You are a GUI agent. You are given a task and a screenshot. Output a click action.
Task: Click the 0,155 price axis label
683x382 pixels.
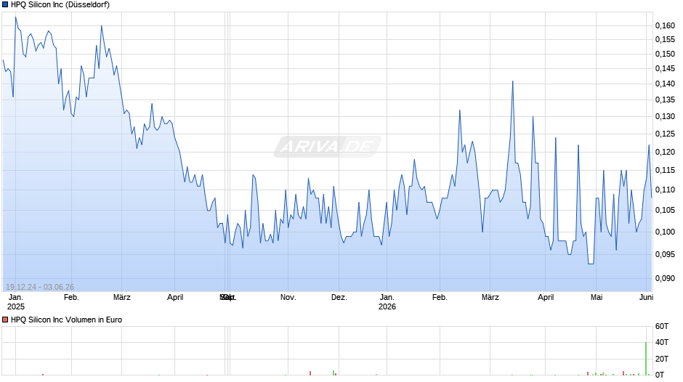[665, 40]
